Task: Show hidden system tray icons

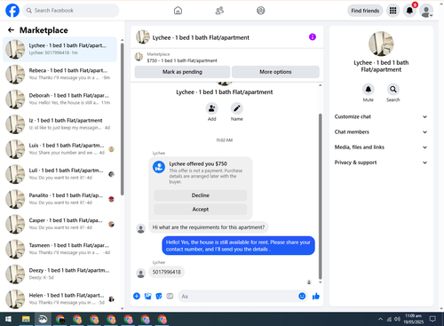Action: click(x=380, y=319)
